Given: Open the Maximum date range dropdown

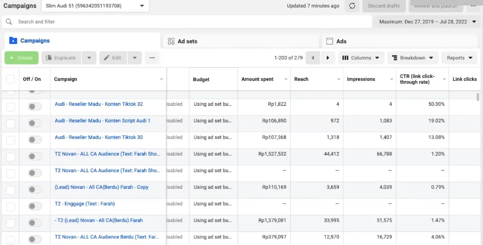Looking at the screenshot, I should [x=428, y=22].
